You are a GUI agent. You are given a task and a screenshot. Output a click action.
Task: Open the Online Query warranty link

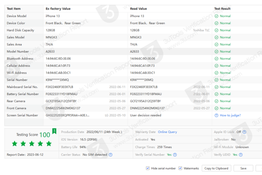(167, 132)
